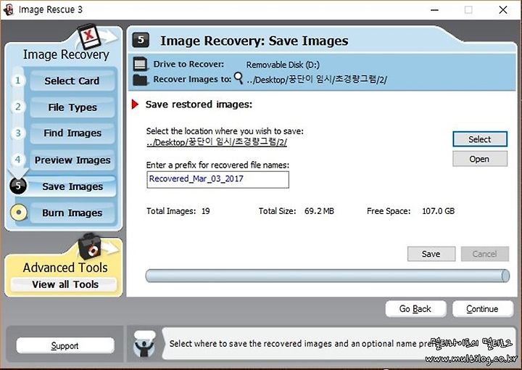522x370 pixels.
Task: Click step 4 number badge
Action: (x=17, y=159)
